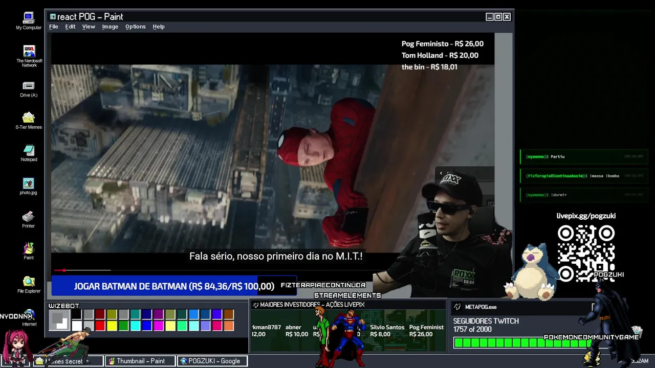Screen dimensions: 655x368
Task: Click the red video progress bar
Action: [60, 270]
